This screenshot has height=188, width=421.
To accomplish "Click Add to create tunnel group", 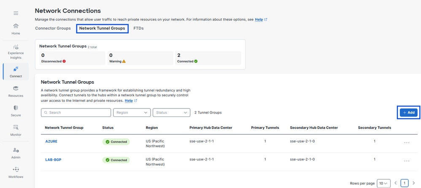I will point(408,113).
